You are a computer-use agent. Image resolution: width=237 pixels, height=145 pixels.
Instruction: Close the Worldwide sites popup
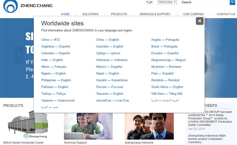point(199,21)
